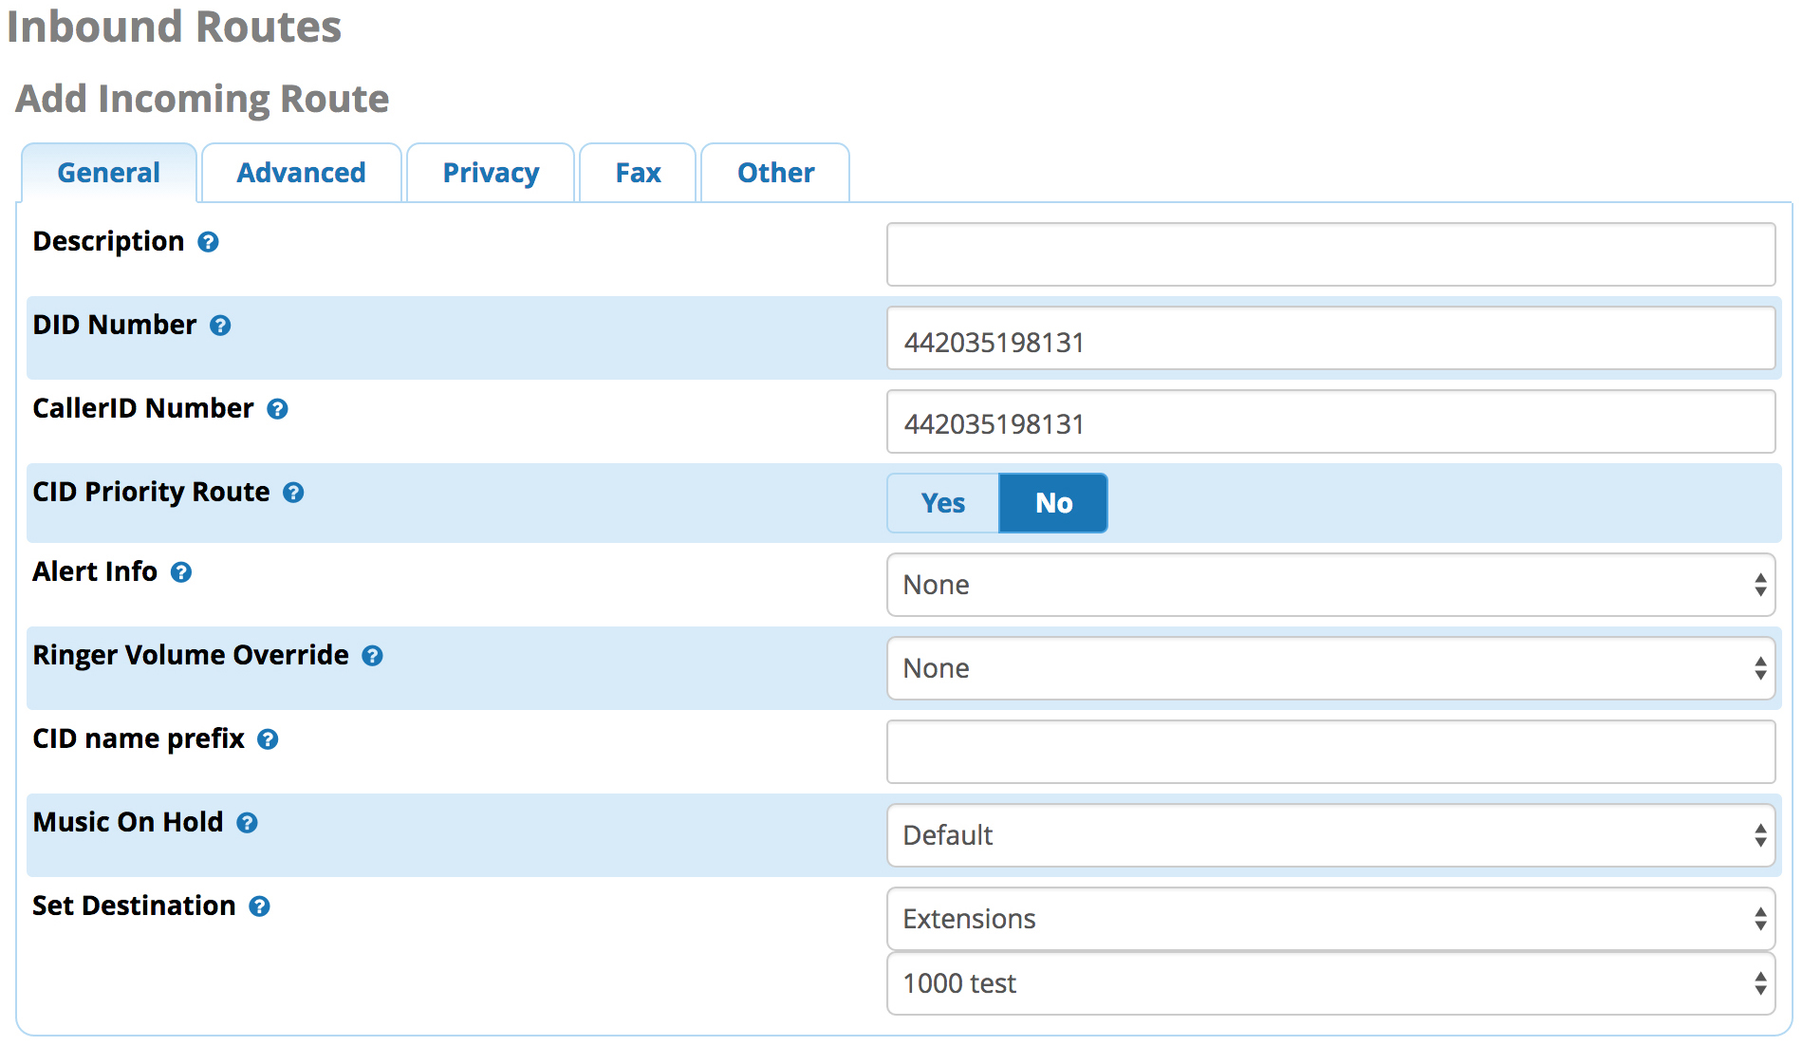The height and width of the screenshot is (1046, 1803).
Task: Open the Description help tooltip
Action: [207, 243]
